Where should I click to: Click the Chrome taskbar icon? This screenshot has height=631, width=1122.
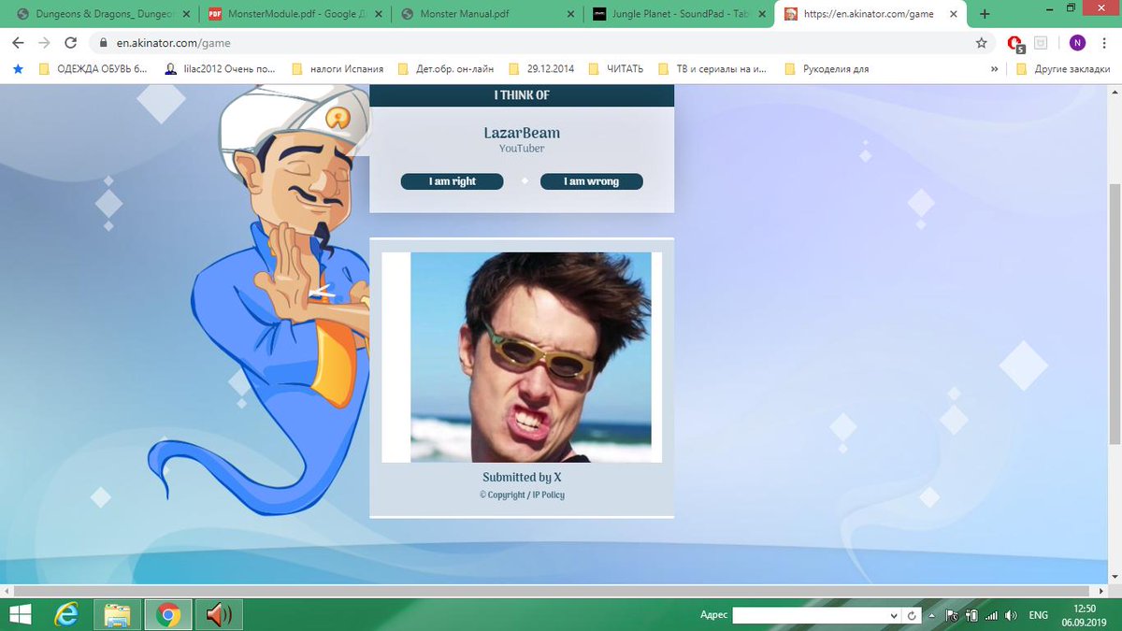[x=168, y=614]
